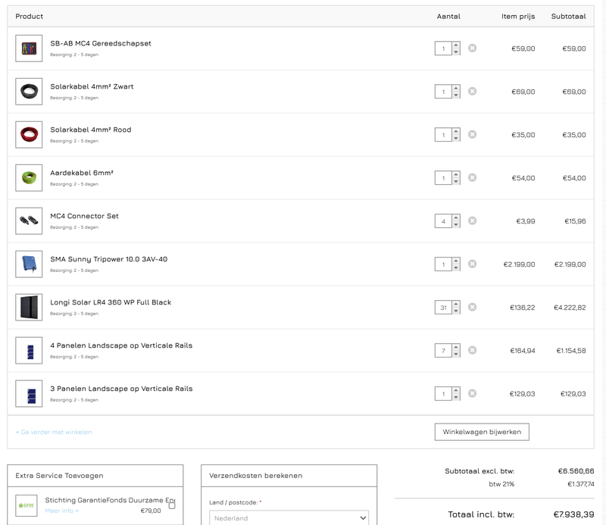Screen dimensions: 606x525
Task: Remove Longi Solar LR4 panels from cart
Action: (x=472, y=307)
